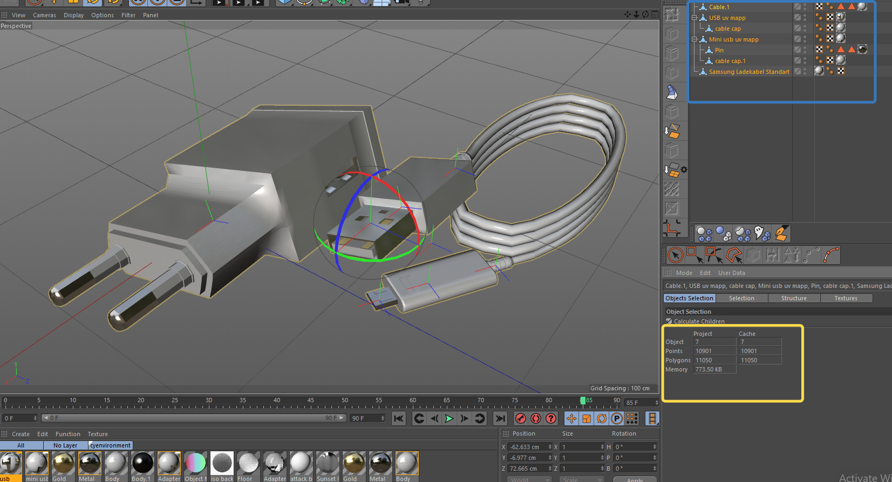Pick the Polygon Selection tool

(734, 255)
